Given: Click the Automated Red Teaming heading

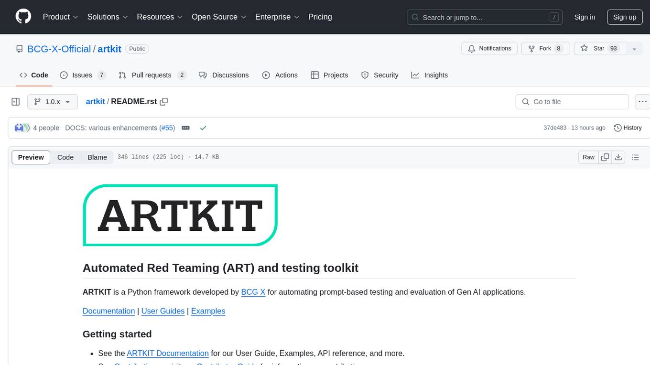Looking at the screenshot, I should [x=220, y=268].
